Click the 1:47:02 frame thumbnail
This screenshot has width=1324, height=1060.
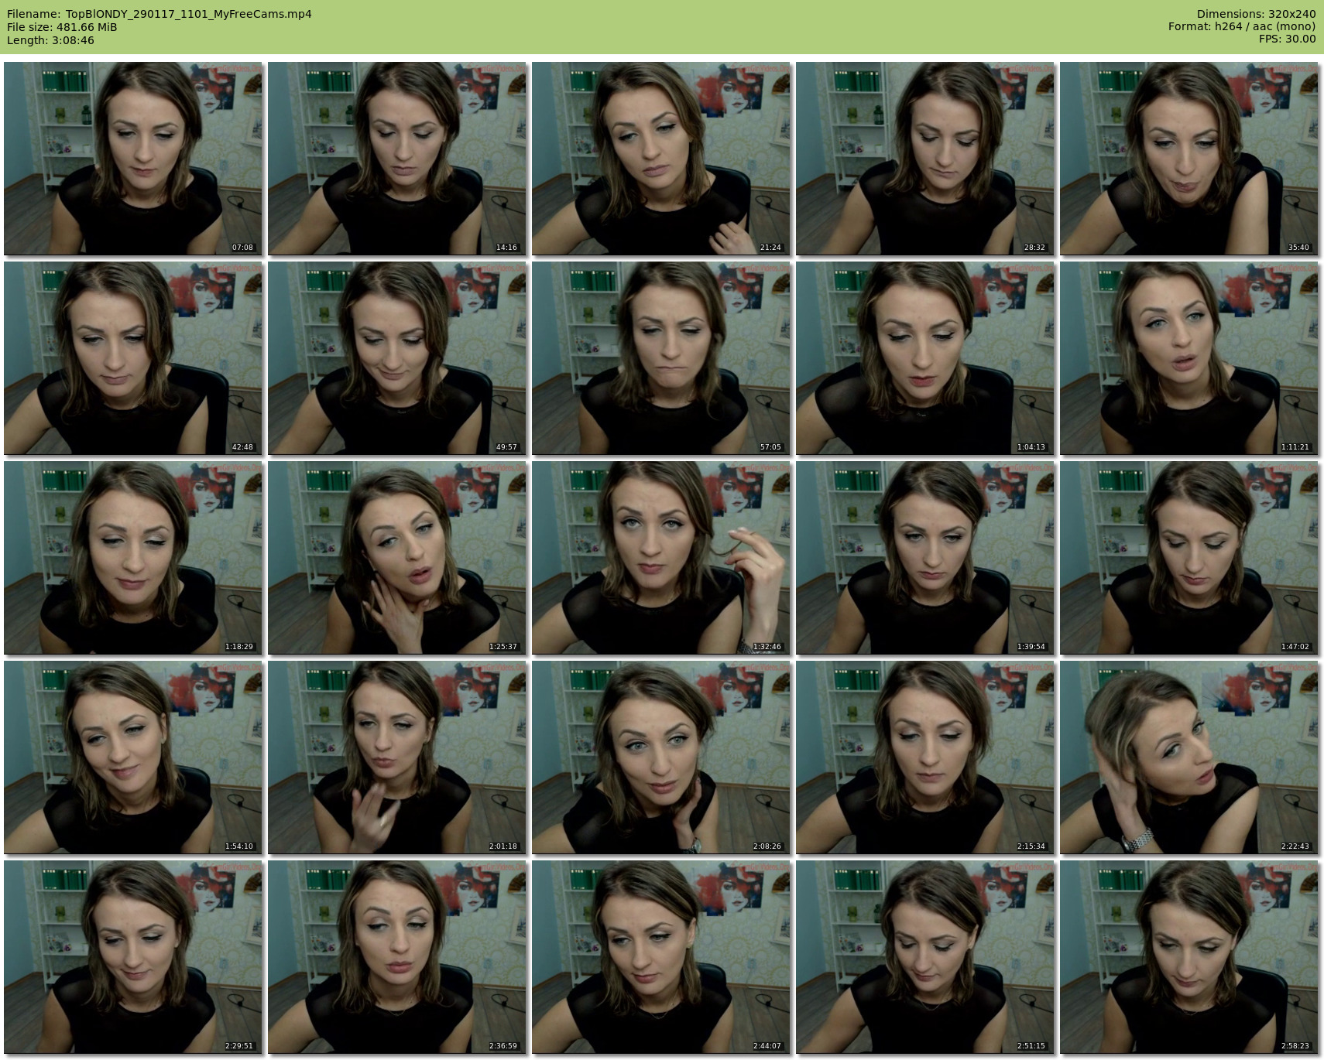click(x=1189, y=558)
